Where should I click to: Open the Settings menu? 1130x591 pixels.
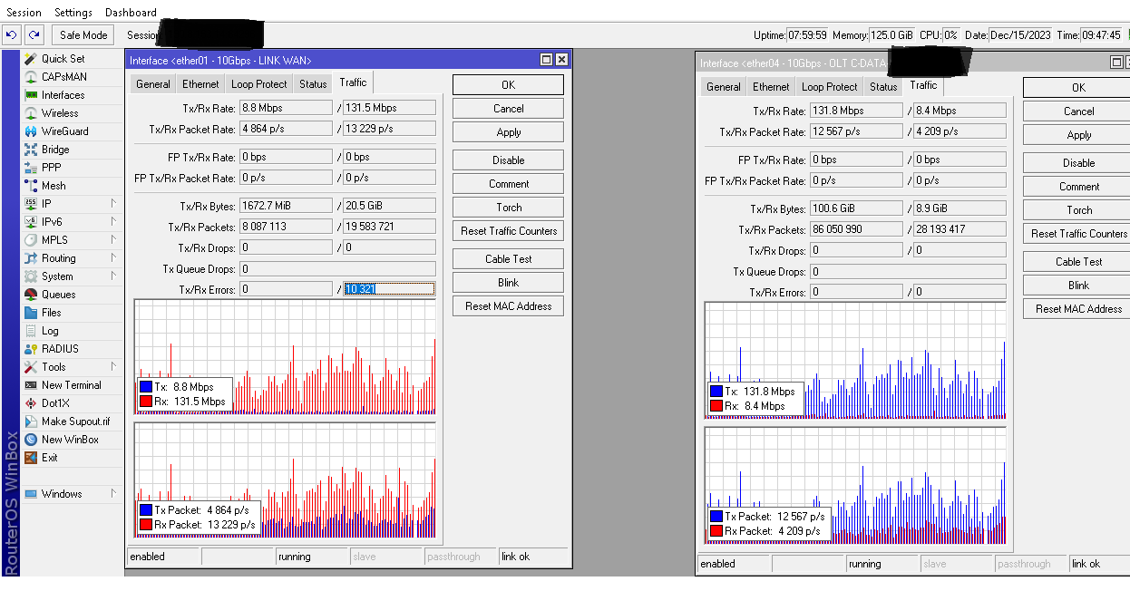coord(73,13)
